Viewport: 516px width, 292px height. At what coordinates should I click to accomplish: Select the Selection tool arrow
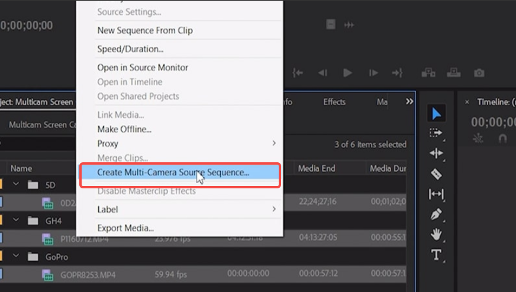[x=436, y=114]
